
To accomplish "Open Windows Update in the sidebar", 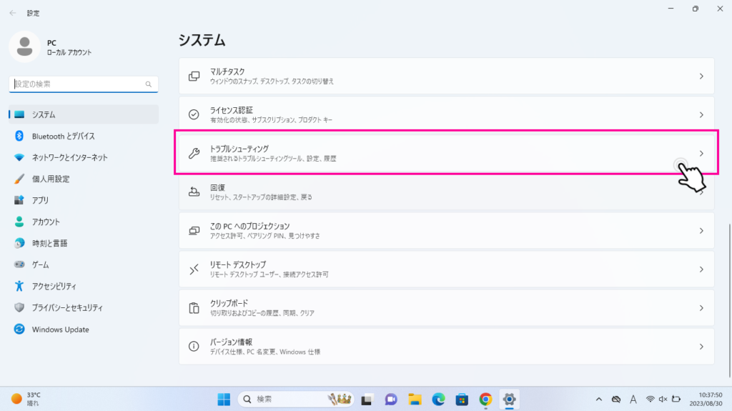I will pyautogui.click(x=60, y=330).
